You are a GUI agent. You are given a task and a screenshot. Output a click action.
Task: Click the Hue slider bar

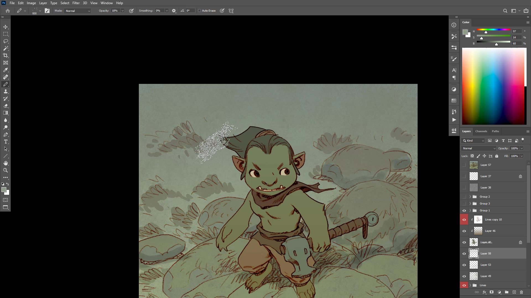tap(493, 30)
